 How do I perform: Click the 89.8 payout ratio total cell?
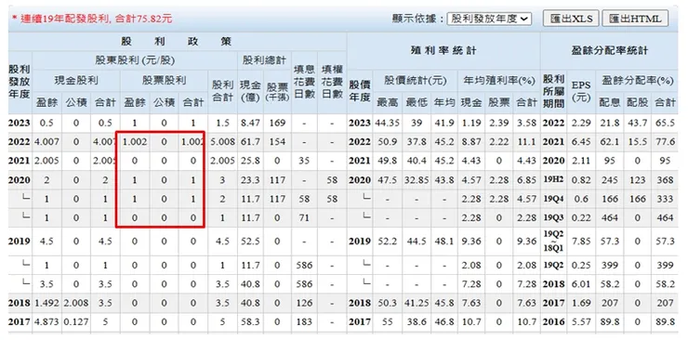pos(665,322)
